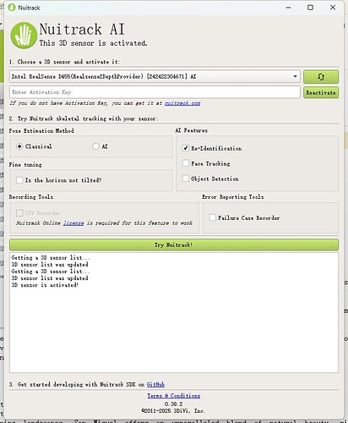Close the Nuitrack window
This screenshot has height=423, width=348.
tap(333, 8)
